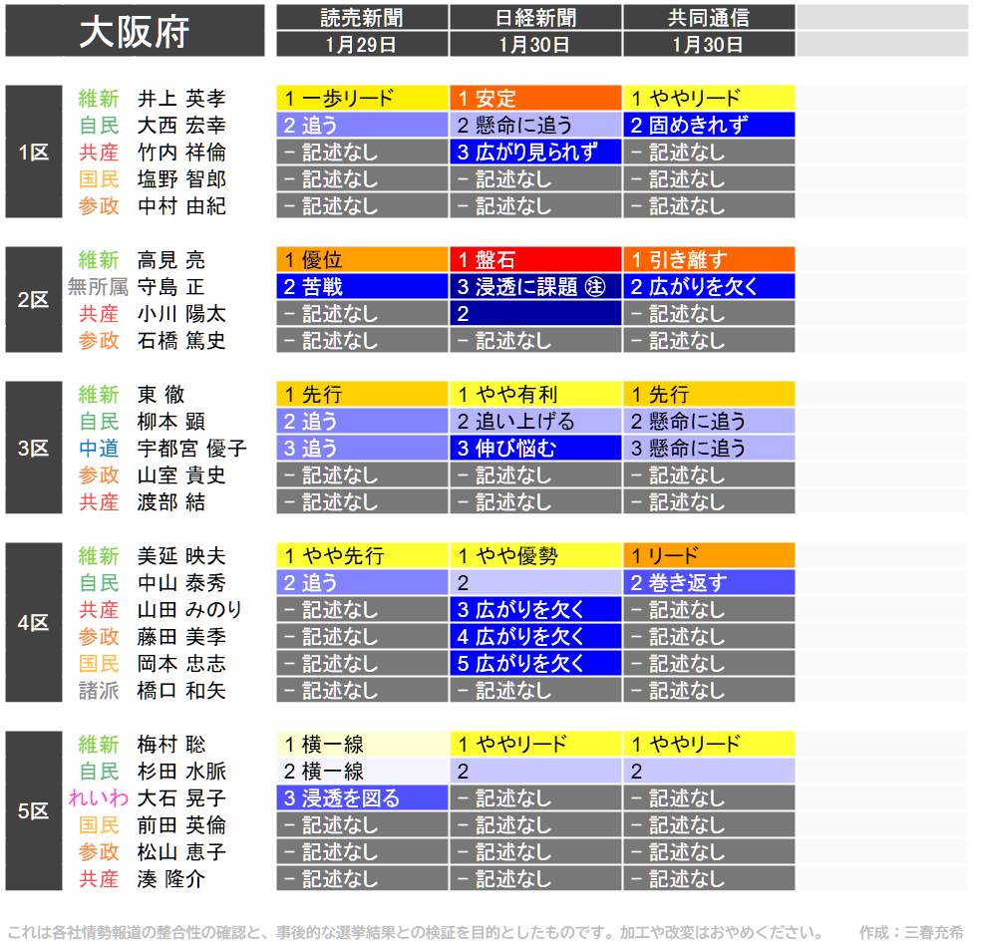Image resolution: width=981 pixels, height=946 pixels.
Task: Click the 1月29日 date cell
Action: 362,45
